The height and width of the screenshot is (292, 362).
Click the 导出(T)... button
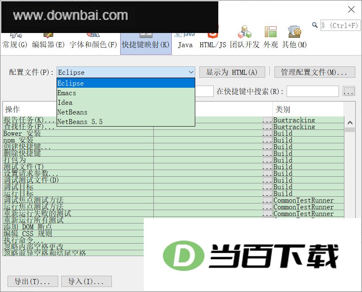pos(33,281)
